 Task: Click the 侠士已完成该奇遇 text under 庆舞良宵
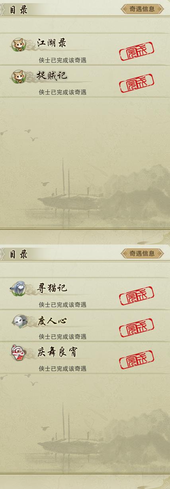click(63, 369)
